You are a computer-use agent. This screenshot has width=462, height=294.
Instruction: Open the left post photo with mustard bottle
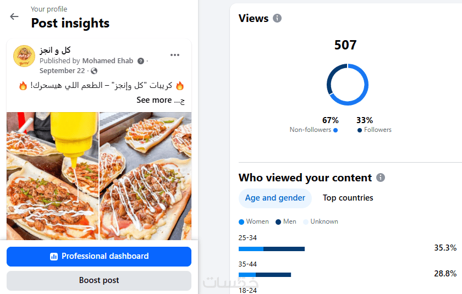tap(52, 176)
